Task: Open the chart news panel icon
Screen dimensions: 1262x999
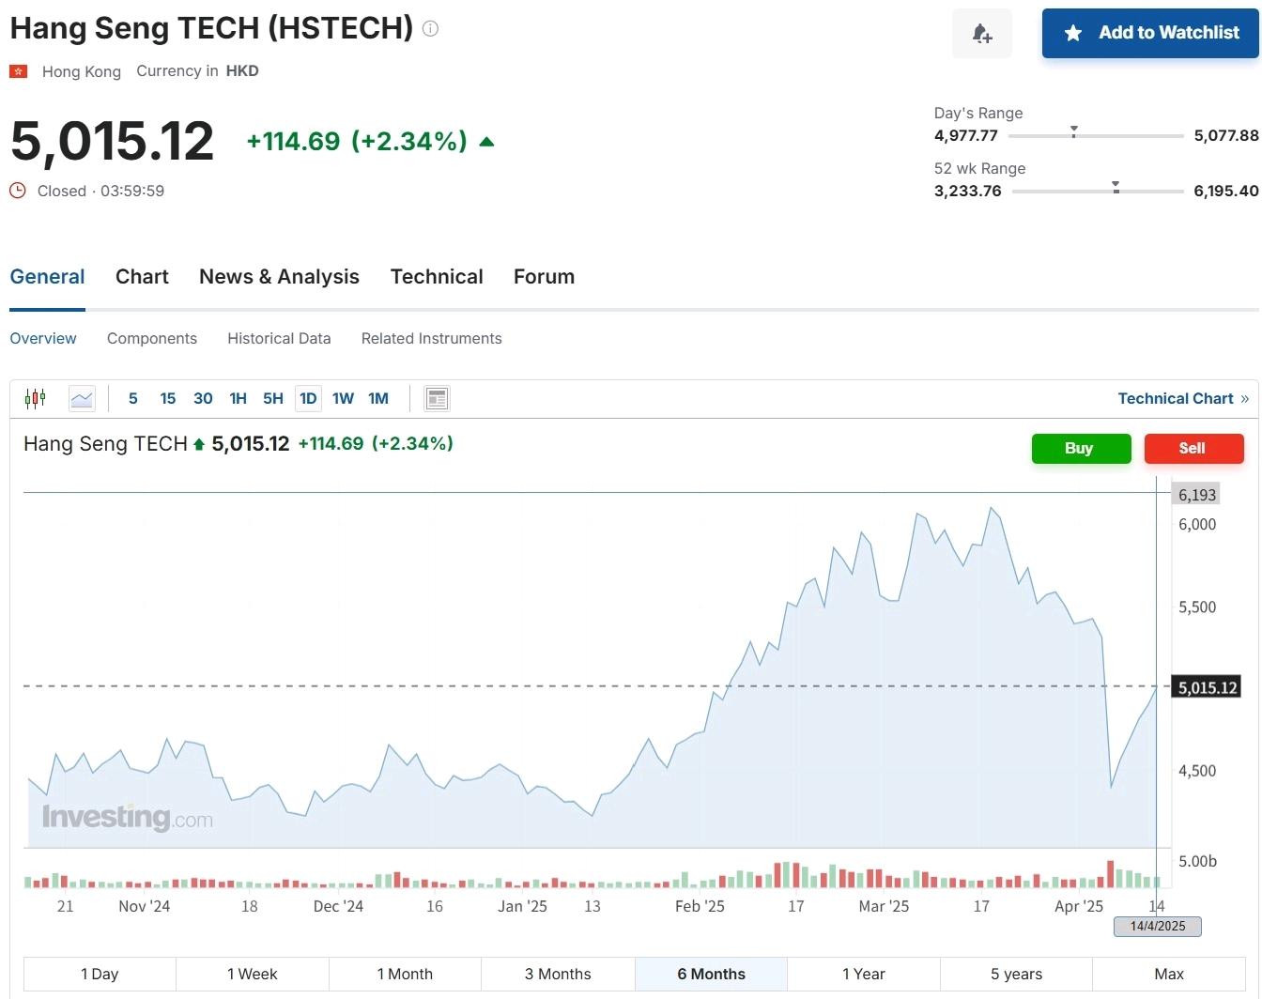Action: point(437,399)
